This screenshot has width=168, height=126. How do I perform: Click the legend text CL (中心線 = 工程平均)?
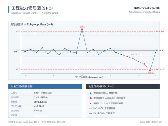point(104,113)
